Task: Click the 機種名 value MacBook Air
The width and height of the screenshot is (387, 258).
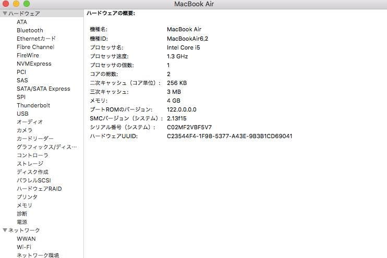Action: [184, 29]
